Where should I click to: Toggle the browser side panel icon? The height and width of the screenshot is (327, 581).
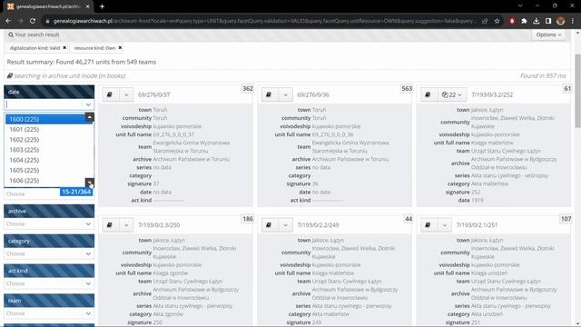point(548,21)
